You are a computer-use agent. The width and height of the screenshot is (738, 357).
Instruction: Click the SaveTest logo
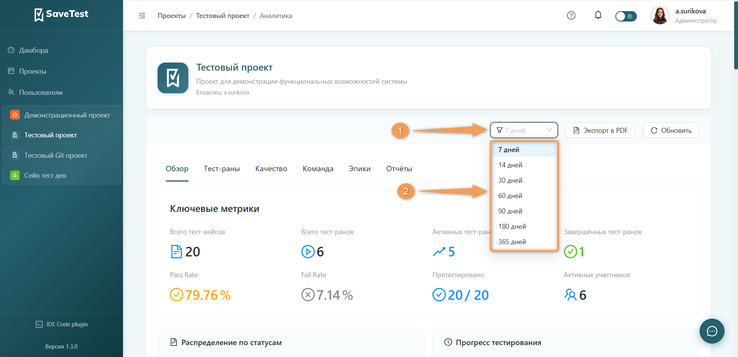click(61, 15)
